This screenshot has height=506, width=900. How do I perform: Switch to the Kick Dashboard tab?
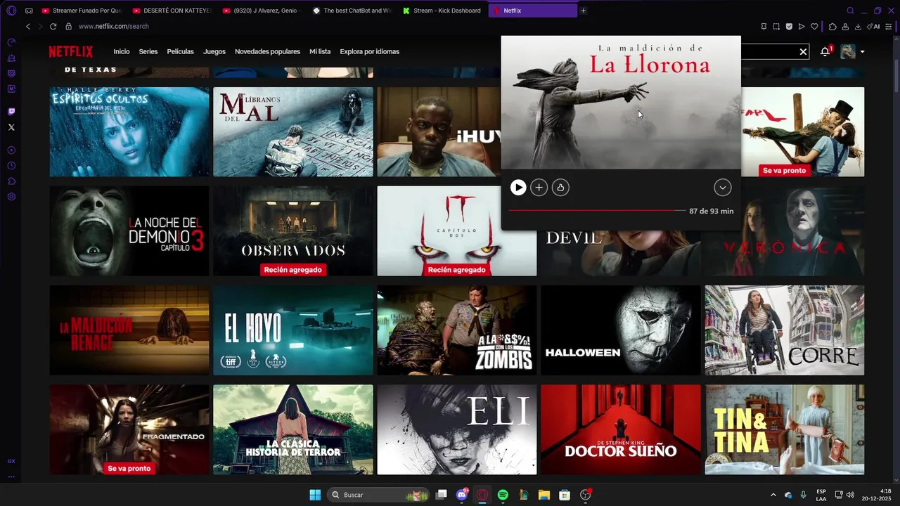[443, 11]
